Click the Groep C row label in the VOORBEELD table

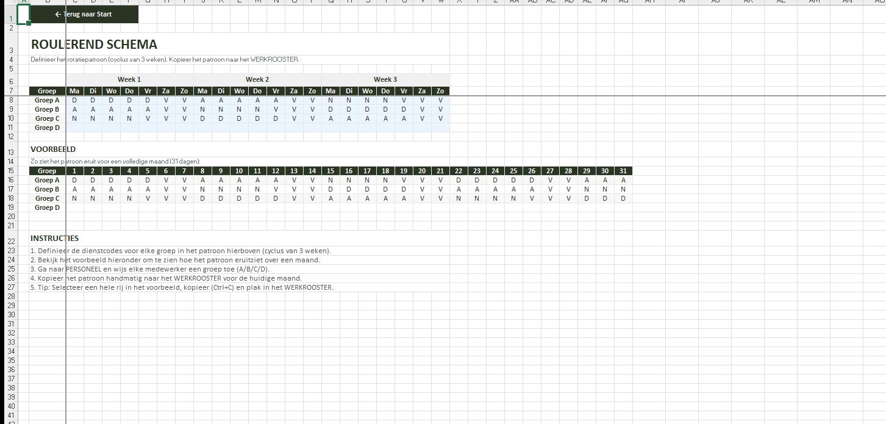tap(47, 198)
